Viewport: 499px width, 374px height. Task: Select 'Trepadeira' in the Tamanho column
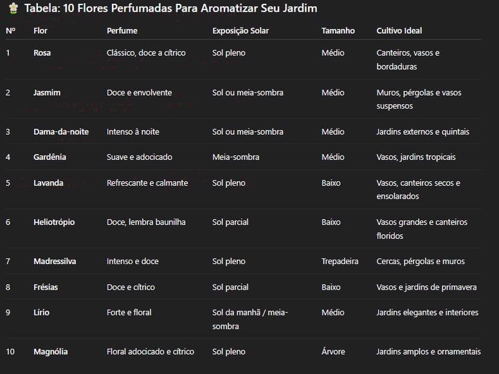tap(340, 262)
